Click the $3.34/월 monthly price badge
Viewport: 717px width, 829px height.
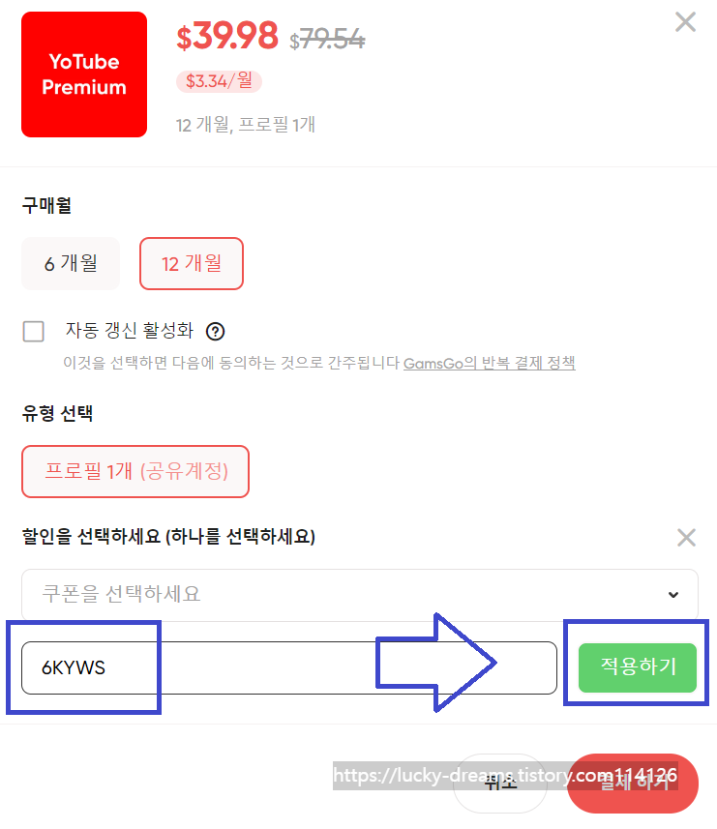(x=219, y=81)
